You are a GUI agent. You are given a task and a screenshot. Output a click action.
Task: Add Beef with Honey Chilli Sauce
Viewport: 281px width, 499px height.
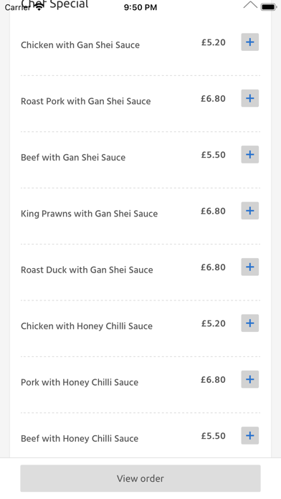pyautogui.click(x=249, y=436)
